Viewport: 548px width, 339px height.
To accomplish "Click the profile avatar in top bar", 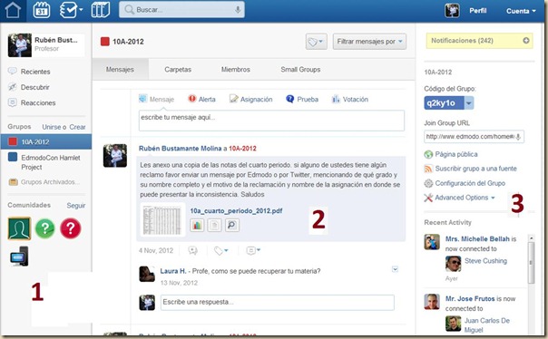I will (x=452, y=11).
